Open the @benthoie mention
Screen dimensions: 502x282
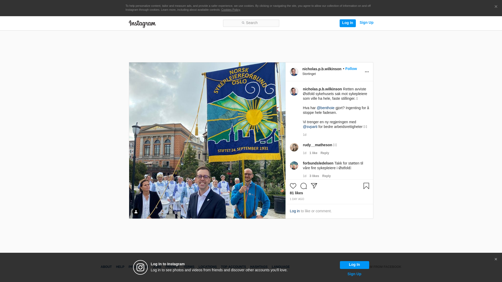click(326, 108)
